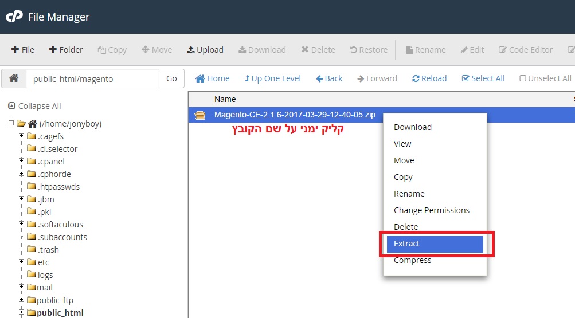Click the .cagefs folder icon
This screenshot has width=575, height=318.
point(31,136)
